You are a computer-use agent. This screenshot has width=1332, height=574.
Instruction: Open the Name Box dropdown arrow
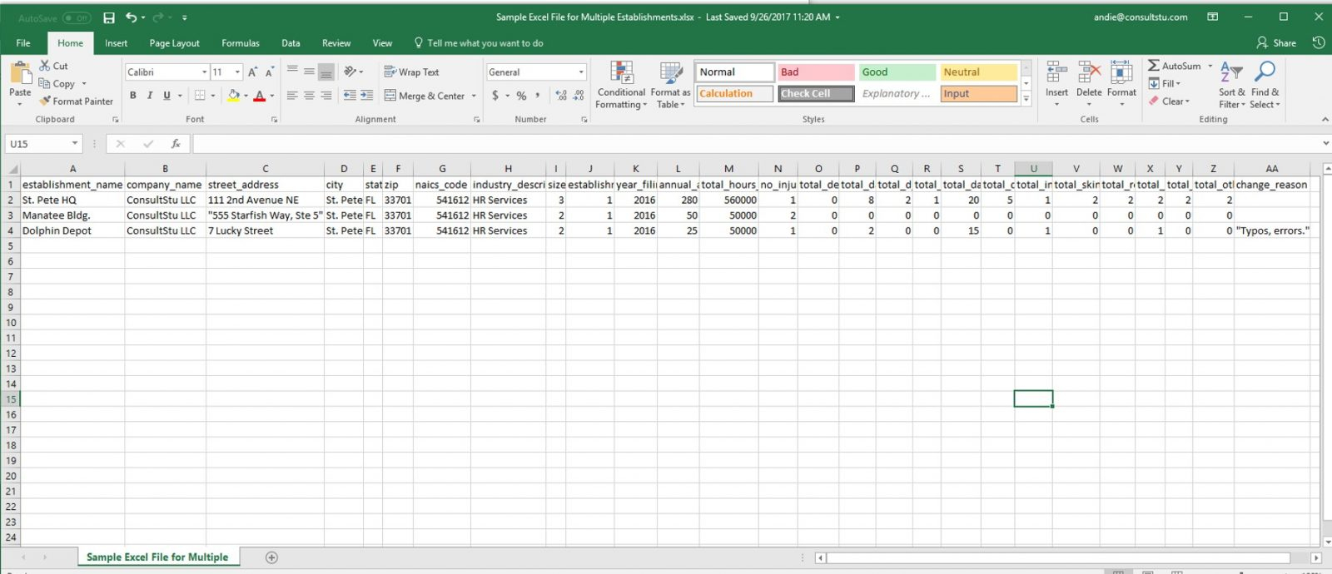coord(75,144)
